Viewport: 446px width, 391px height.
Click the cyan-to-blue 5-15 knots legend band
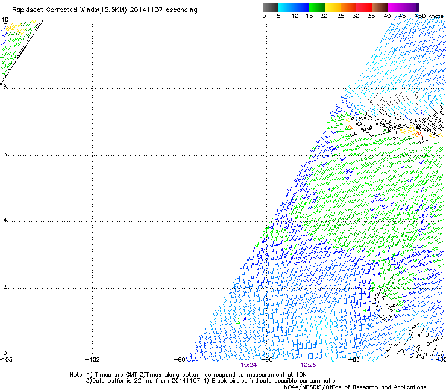(x=294, y=7)
